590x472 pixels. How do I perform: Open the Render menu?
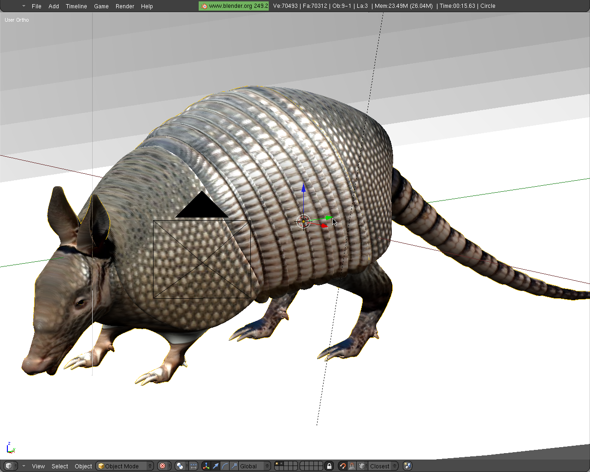click(x=125, y=6)
